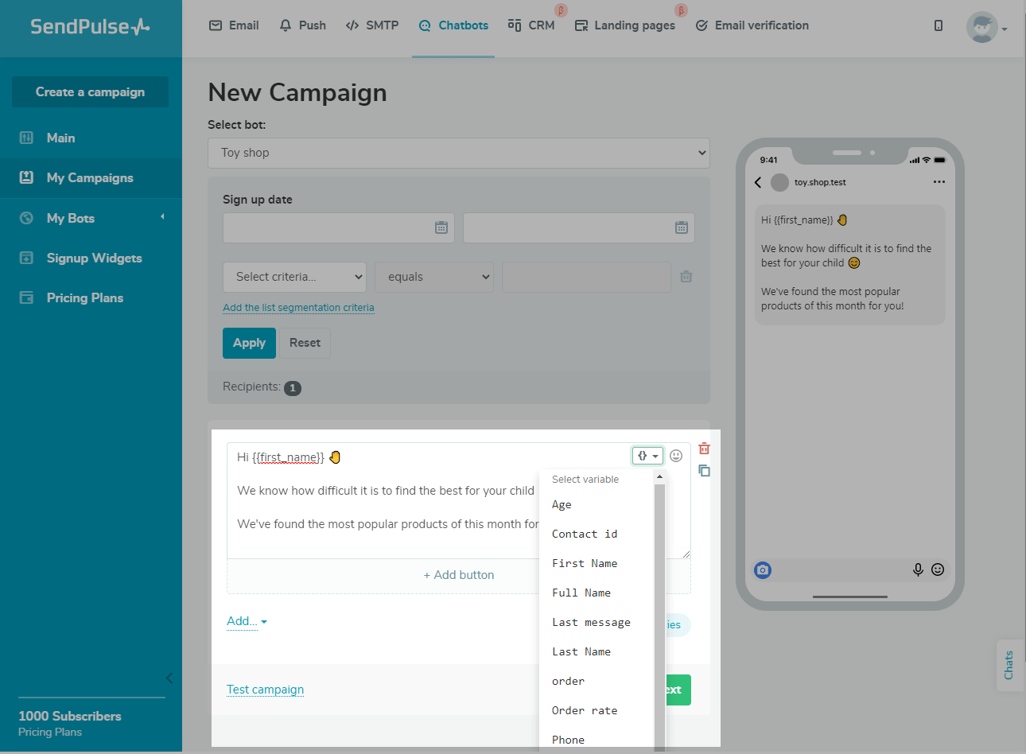Click the criteria value input field
The width and height of the screenshot is (1026, 754).
point(586,277)
